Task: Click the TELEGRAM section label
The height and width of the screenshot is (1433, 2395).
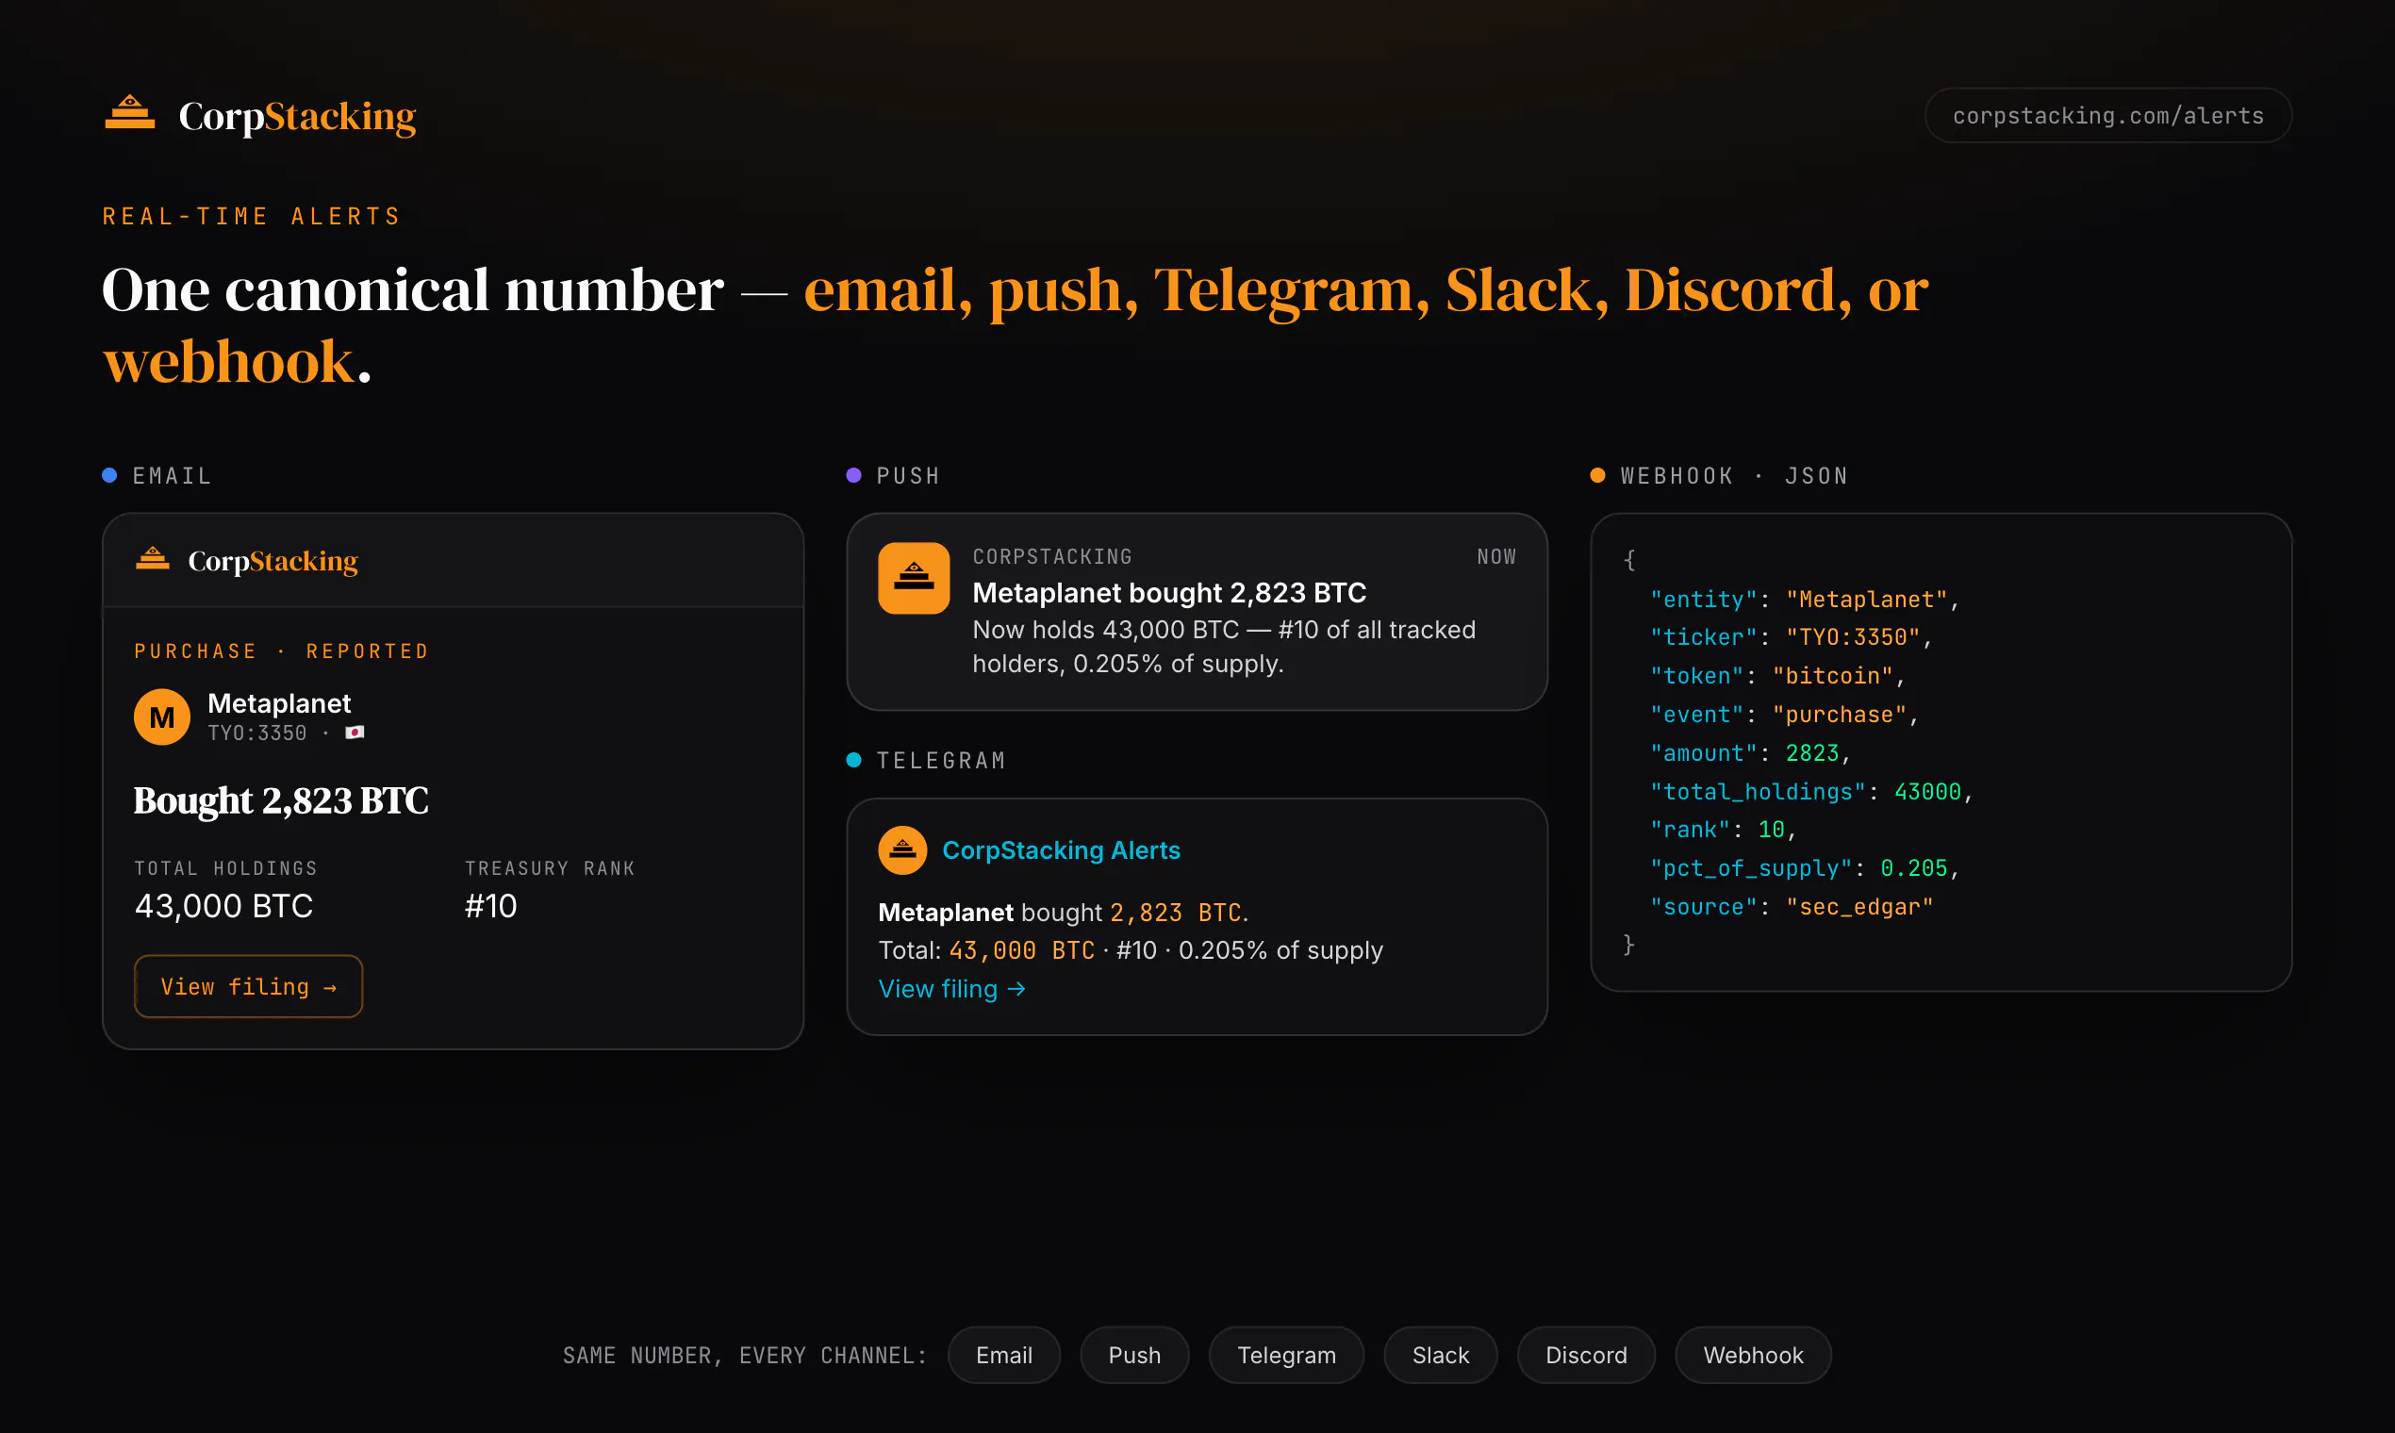Action: 941,761
